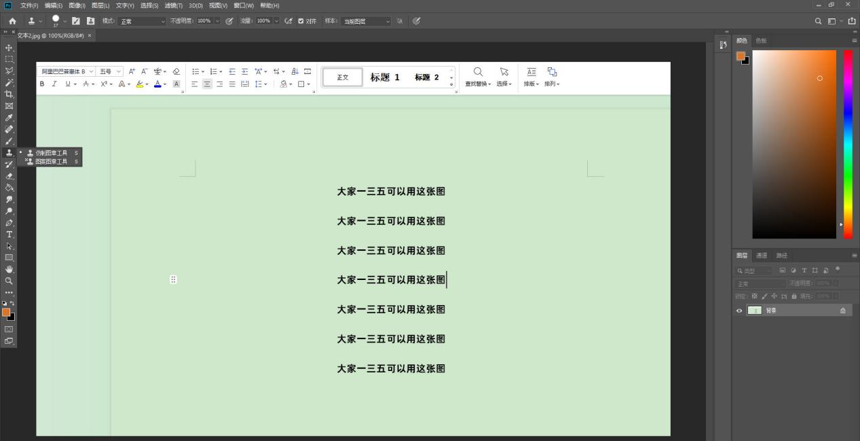Toggle pressure for opacity button
This screenshot has width=860, height=441.
229,21
